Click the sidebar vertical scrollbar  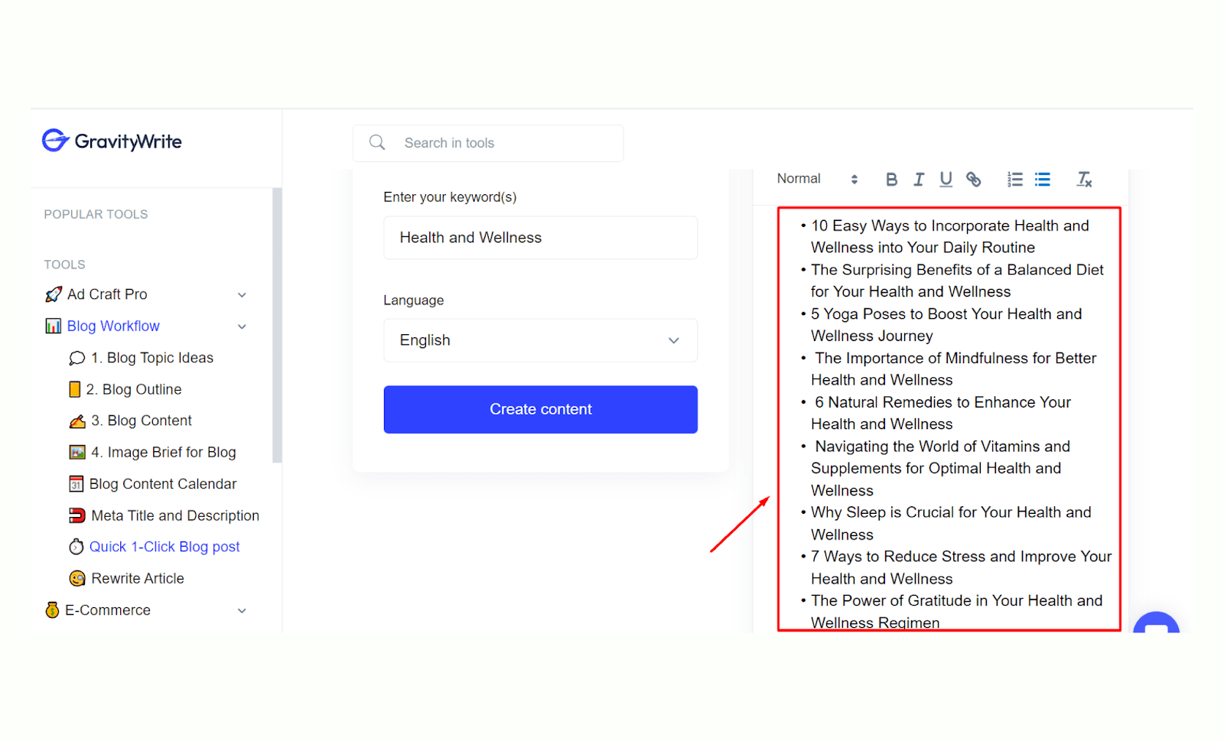click(x=277, y=325)
